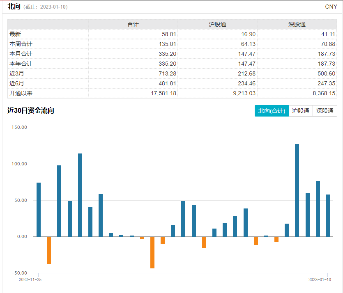This screenshot has height=293, width=343.
Task: Click the tallest blue bar in chart
Action: pos(297,190)
